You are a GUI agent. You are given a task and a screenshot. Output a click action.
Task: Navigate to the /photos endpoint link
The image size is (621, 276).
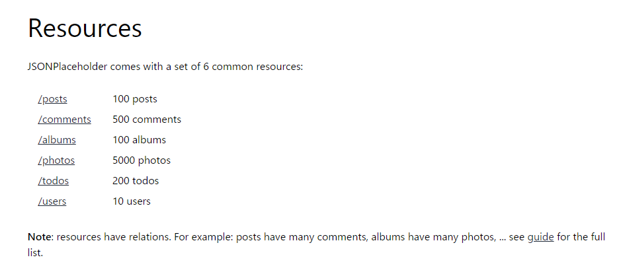pos(56,161)
